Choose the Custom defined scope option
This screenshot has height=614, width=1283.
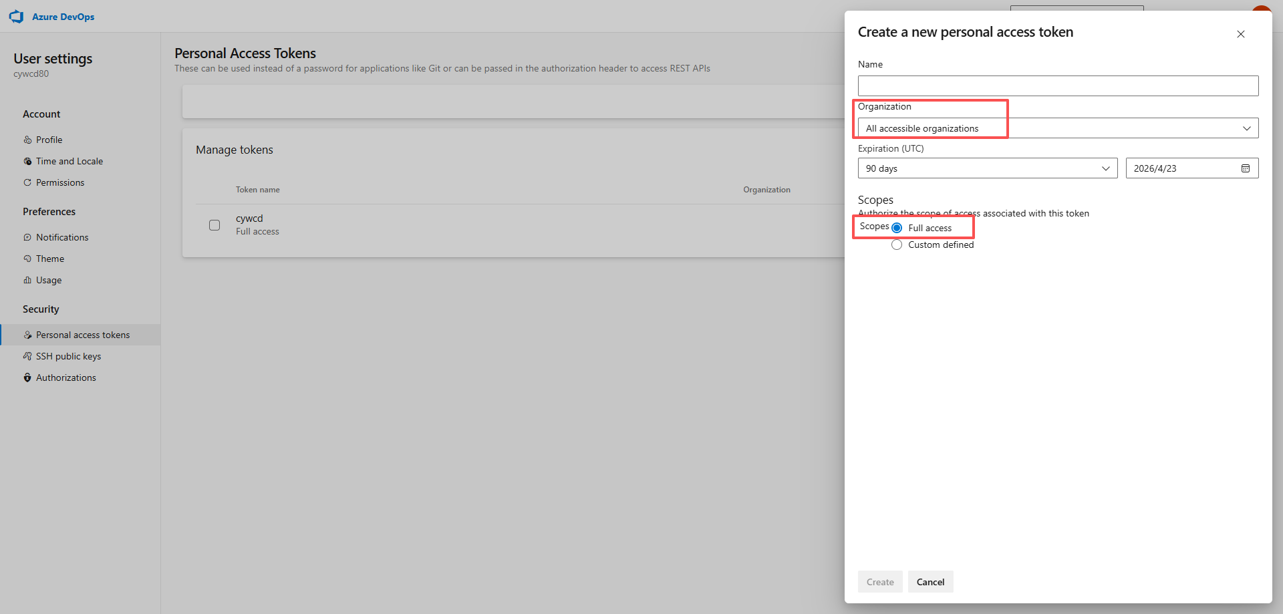pyautogui.click(x=897, y=245)
